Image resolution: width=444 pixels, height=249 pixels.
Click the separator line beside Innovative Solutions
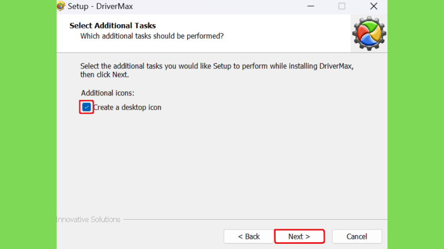pos(255,219)
